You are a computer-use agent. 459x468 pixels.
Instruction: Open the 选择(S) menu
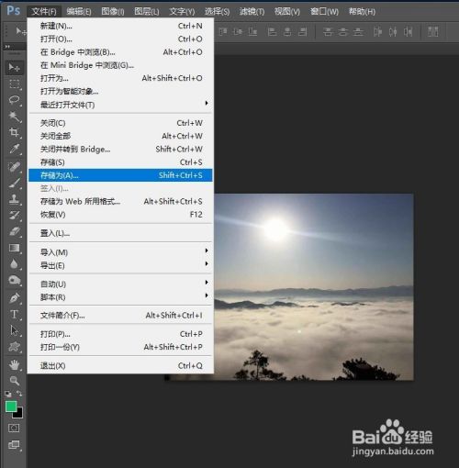217,12
